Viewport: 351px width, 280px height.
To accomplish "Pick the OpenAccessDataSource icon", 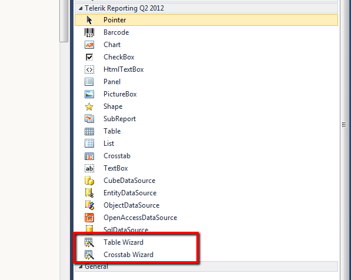I will coord(89,218).
